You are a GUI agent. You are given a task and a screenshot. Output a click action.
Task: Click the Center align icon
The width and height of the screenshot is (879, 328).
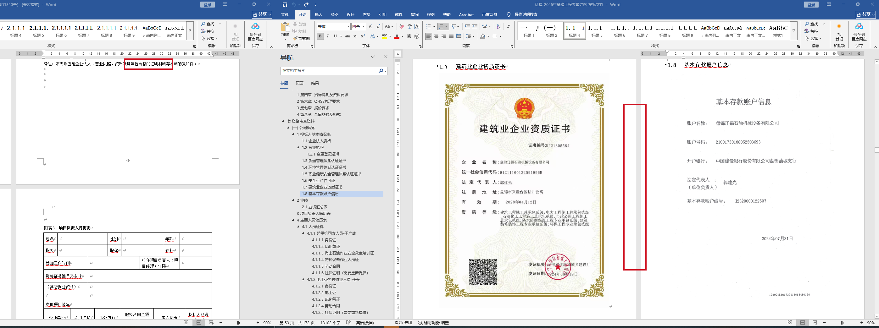[x=436, y=36]
